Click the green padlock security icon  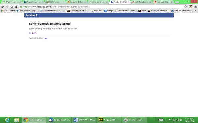click(x=21, y=7)
